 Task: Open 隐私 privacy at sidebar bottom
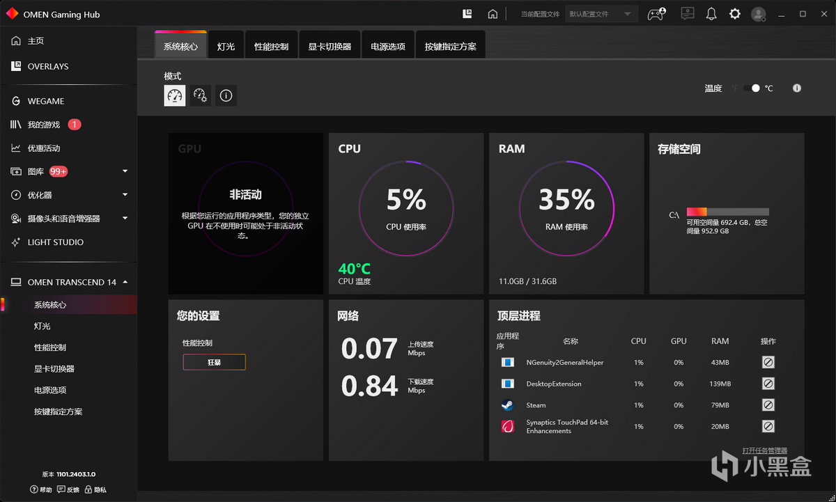point(95,490)
